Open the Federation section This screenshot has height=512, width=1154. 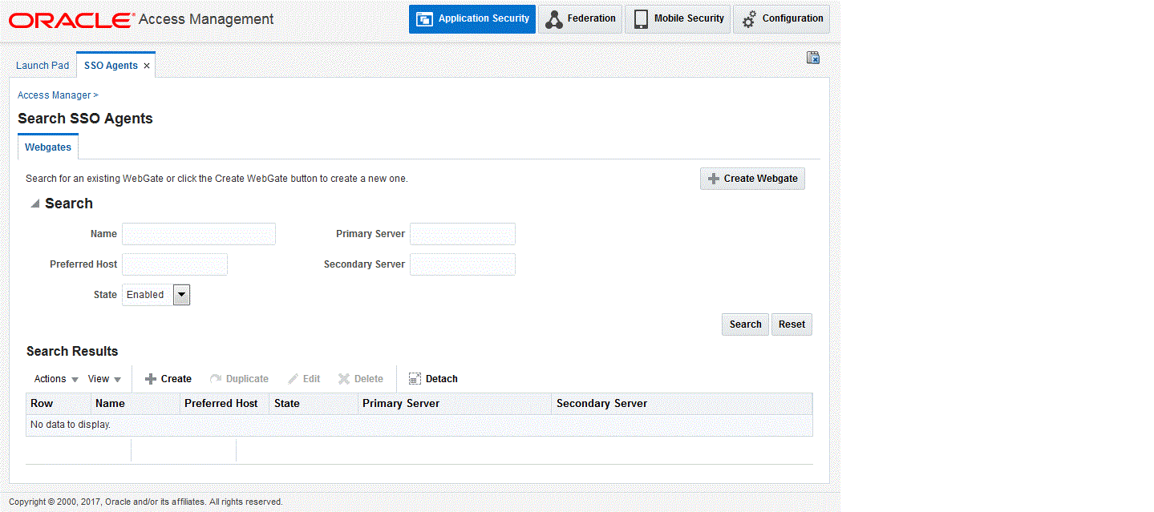click(580, 18)
